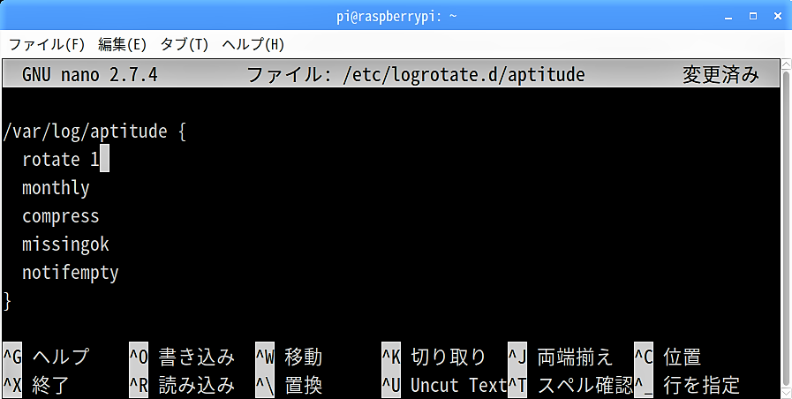Click the ^_ 行を指定 shortcut
The image size is (792, 399).
point(687,386)
